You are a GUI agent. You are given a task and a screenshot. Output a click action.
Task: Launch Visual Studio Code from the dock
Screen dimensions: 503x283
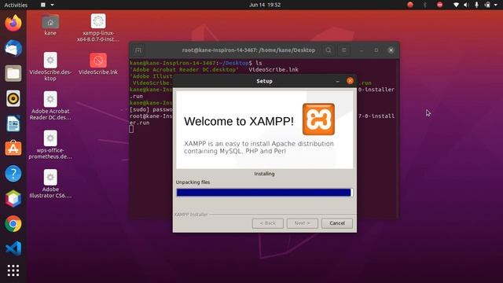[x=13, y=248]
